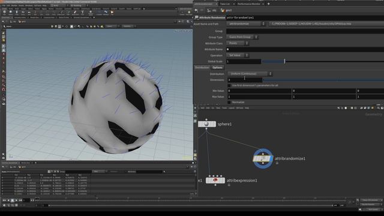Click the sphere1 node in the network

click(x=207, y=124)
